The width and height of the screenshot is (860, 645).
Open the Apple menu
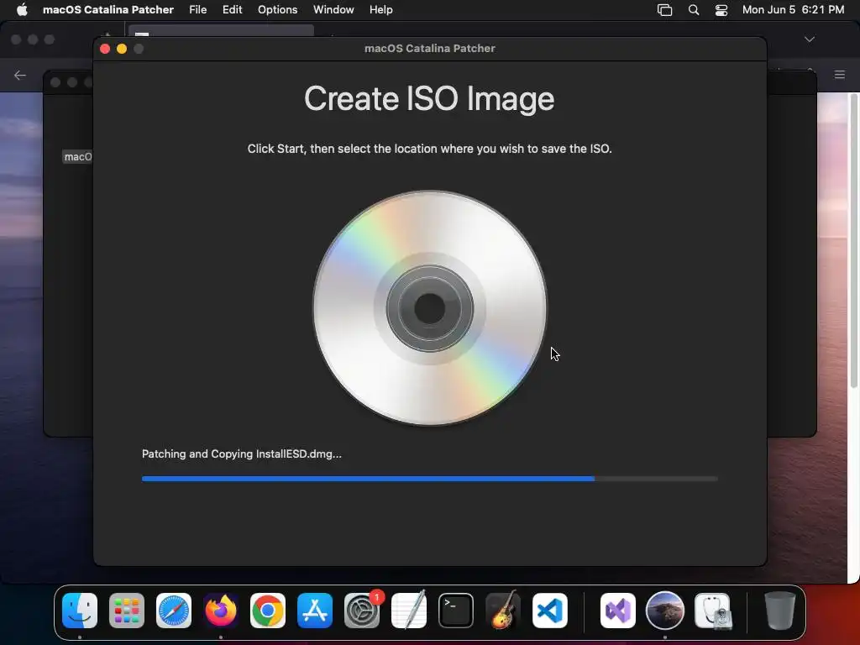point(22,10)
